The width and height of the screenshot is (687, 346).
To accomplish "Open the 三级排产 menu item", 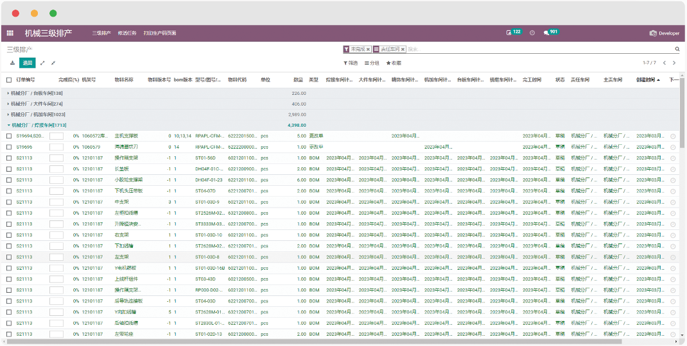I will (x=101, y=33).
